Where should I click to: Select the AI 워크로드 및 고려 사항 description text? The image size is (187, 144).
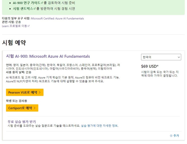tap(63, 79)
